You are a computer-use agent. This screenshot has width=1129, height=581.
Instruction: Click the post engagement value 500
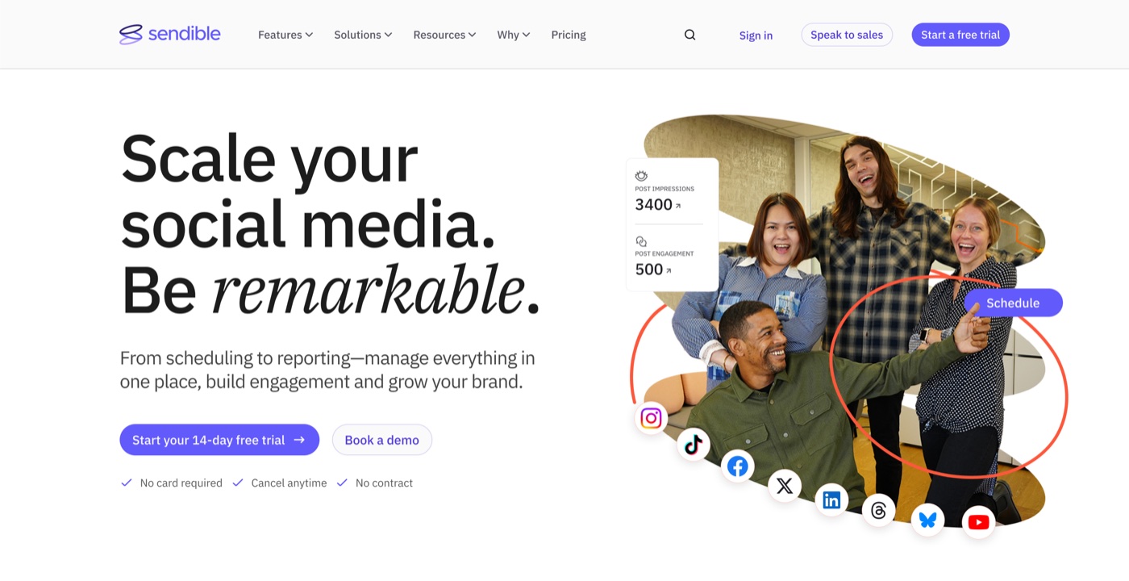[649, 270]
